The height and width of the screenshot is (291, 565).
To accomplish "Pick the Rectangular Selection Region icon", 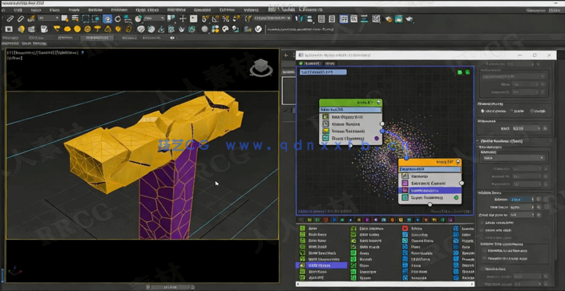I will 86,18.
